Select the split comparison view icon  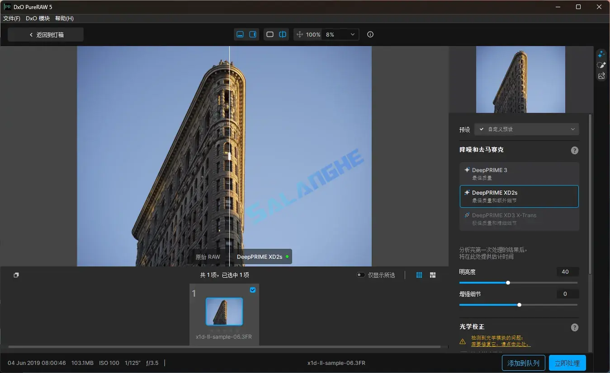click(x=283, y=34)
